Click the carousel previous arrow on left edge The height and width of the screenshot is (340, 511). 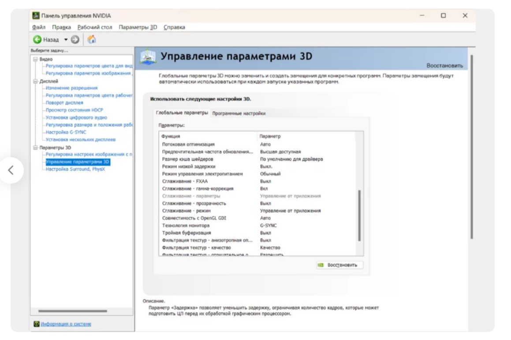[11, 170]
